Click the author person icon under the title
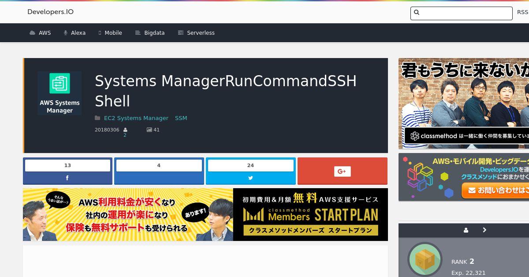This screenshot has height=277, width=529. [x=125, y=130]
